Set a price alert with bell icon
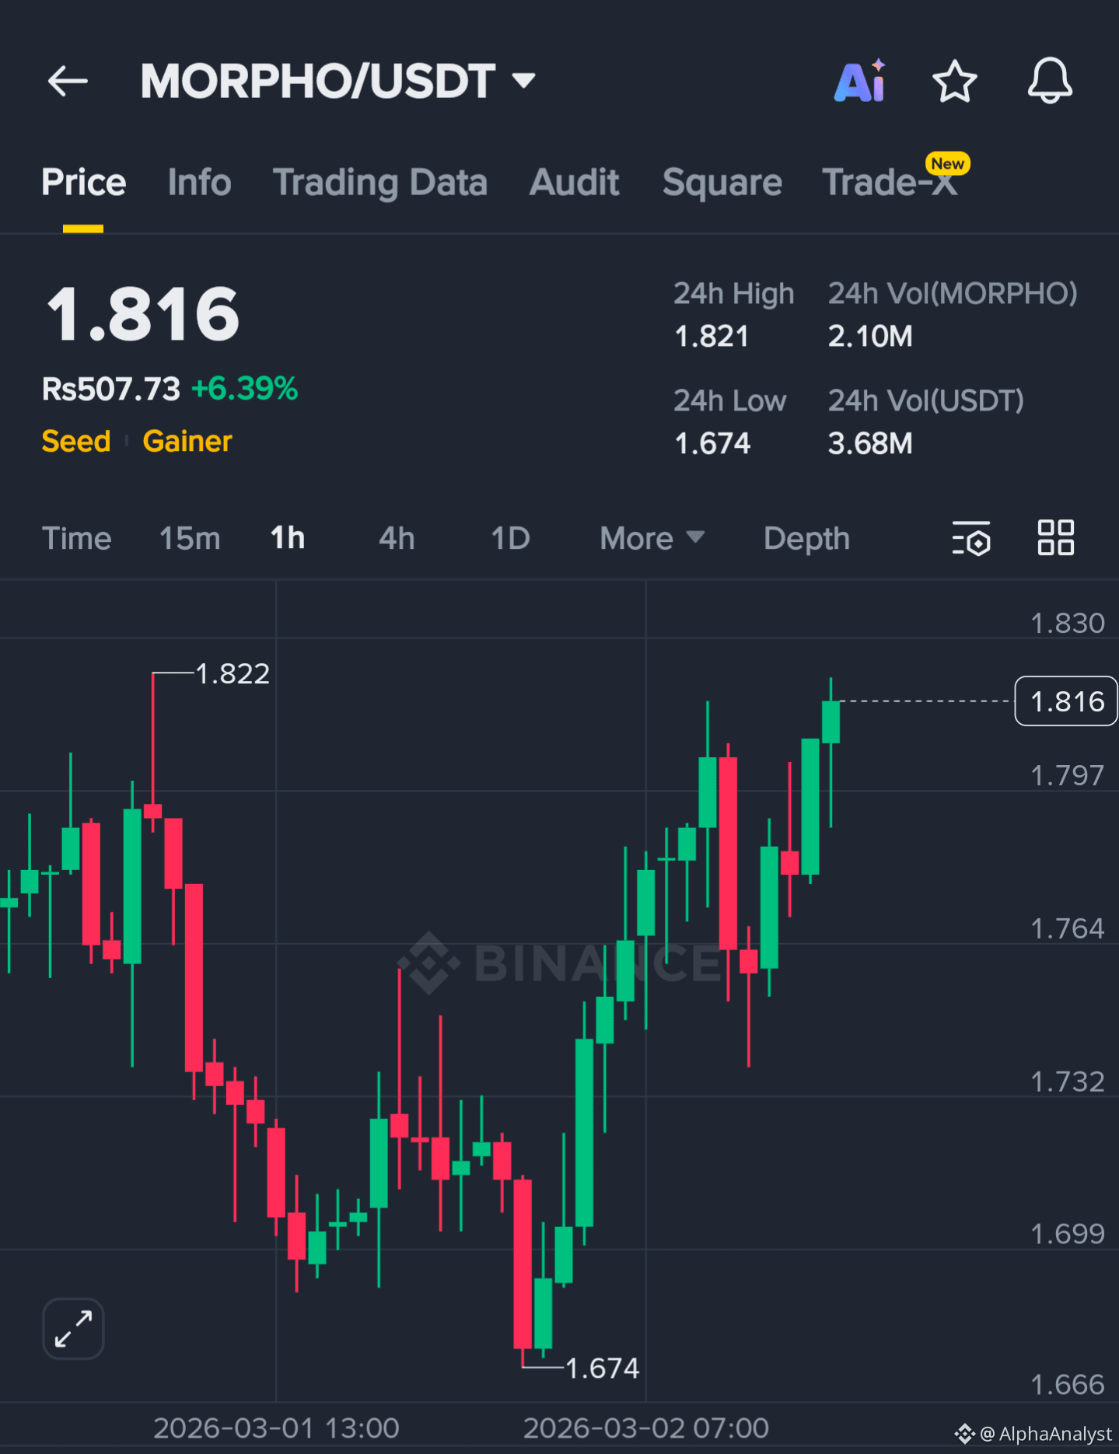The image size is (1119, 1454). (1050, 81)
